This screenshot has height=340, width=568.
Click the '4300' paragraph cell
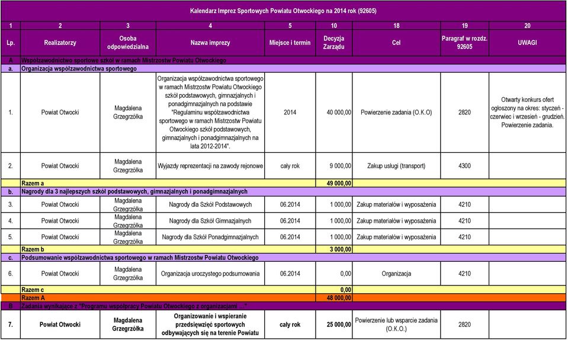click(x=464, y=166)
